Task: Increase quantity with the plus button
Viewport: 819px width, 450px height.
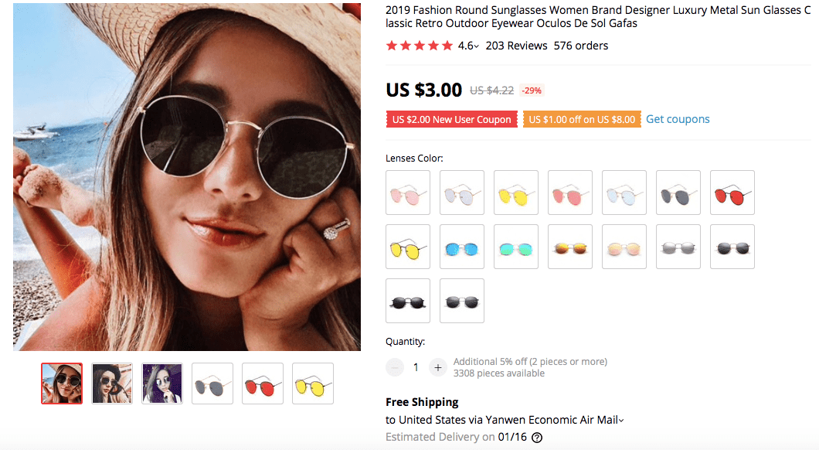Action: pos(437,367)
